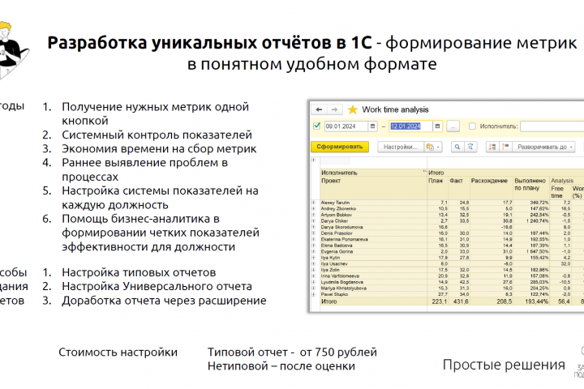Expand the Pavel Stupko row
The width and height of the screenshot is (584, 389).
pyautogui.click(x=313, y=294)
